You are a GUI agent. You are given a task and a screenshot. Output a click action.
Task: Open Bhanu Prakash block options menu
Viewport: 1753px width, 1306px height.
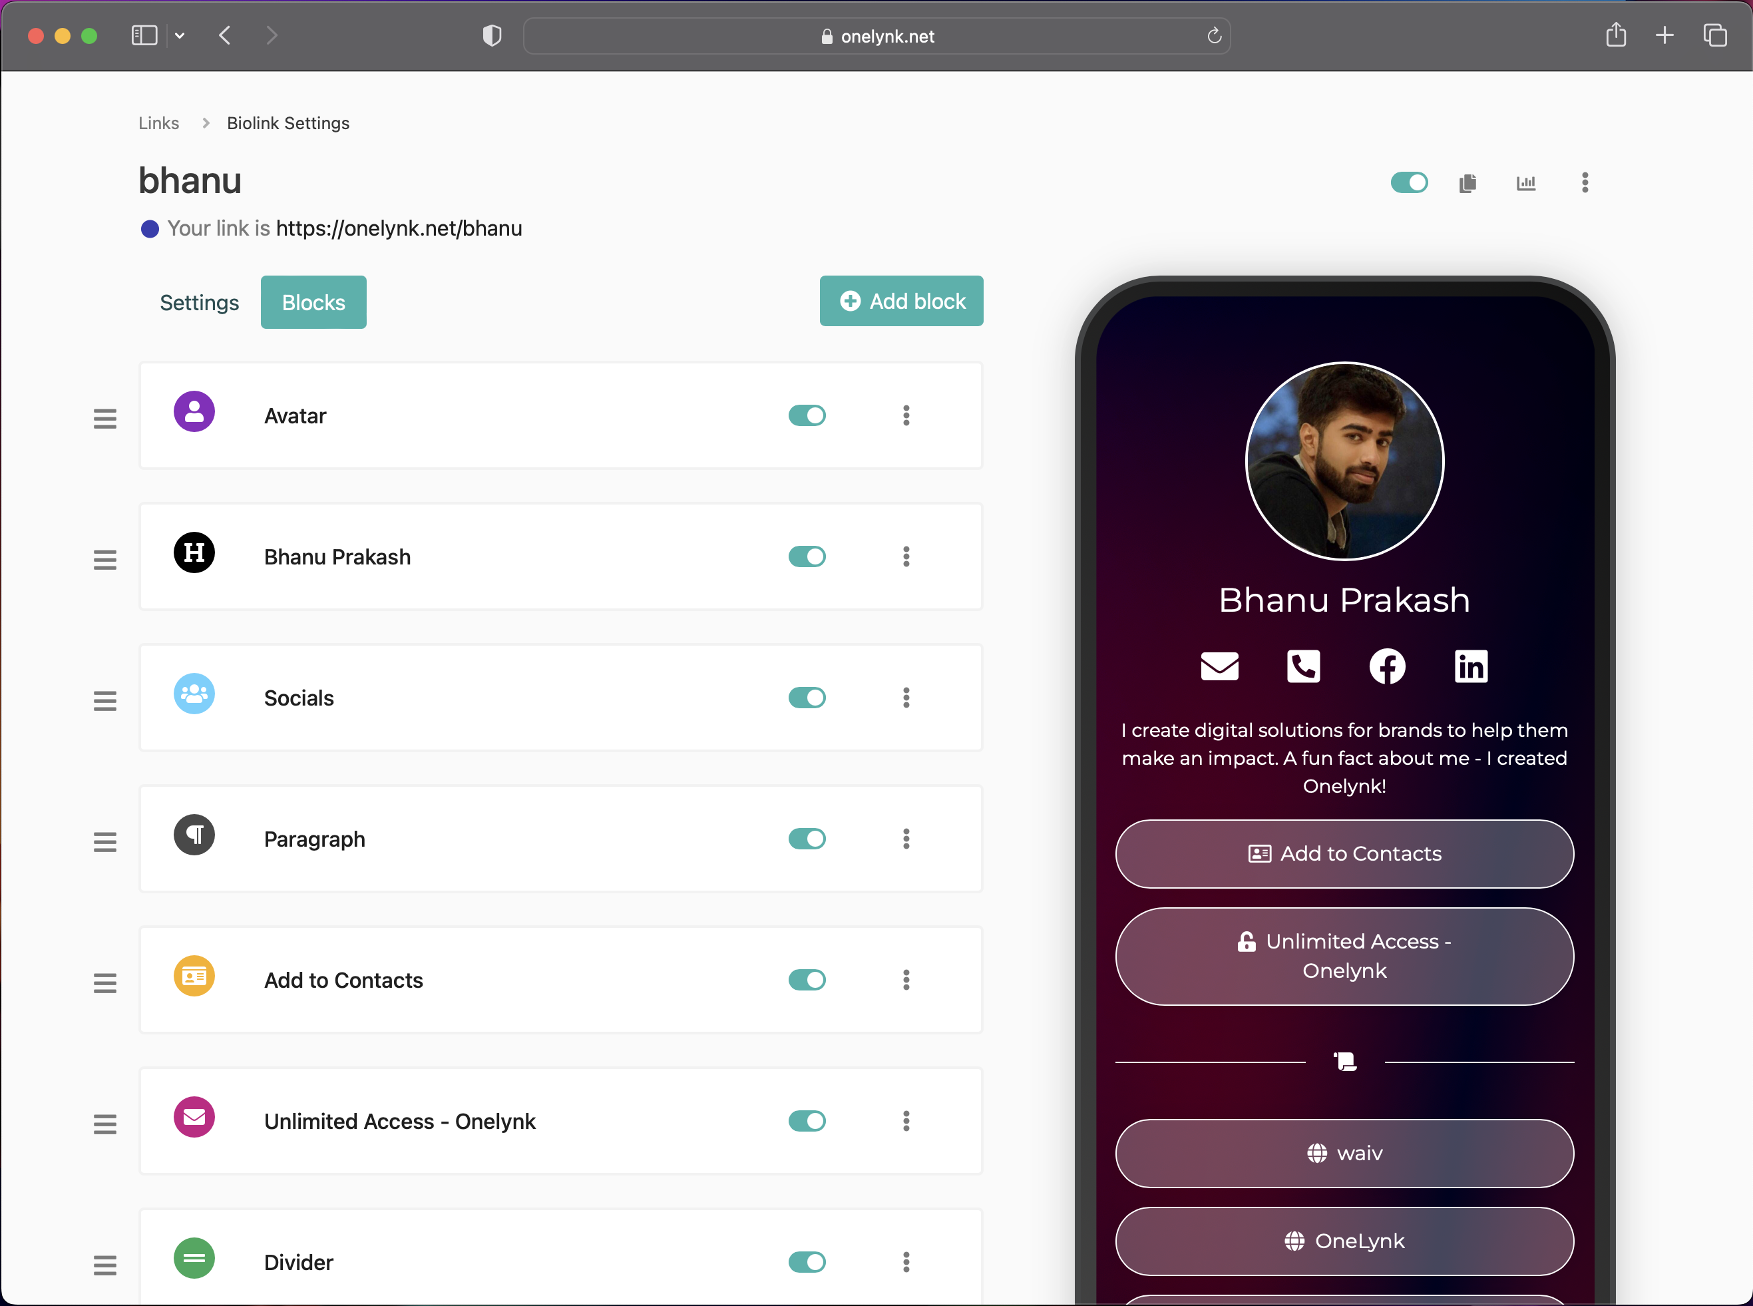(906, 556)
